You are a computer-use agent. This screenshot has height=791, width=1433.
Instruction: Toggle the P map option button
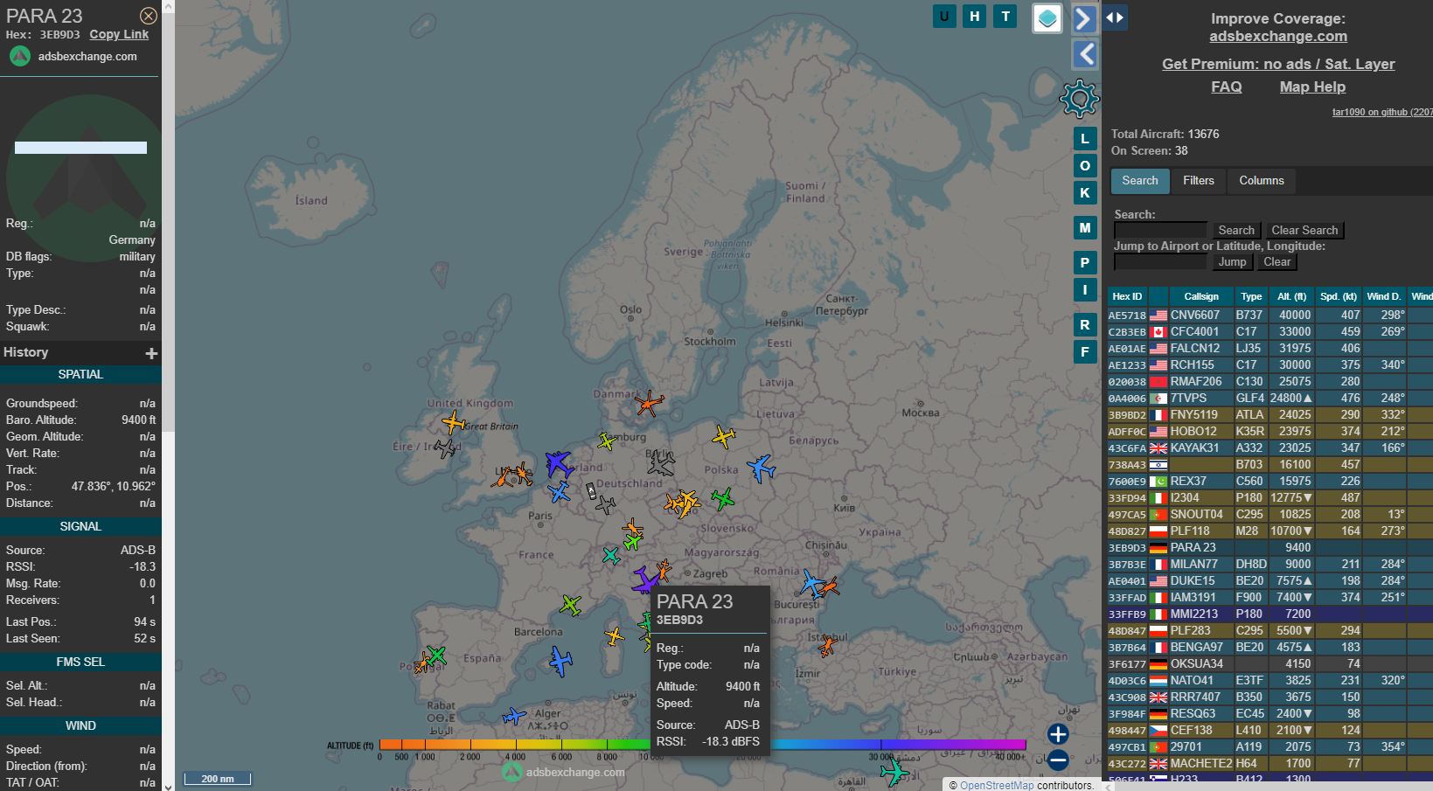click(1085, 262)
